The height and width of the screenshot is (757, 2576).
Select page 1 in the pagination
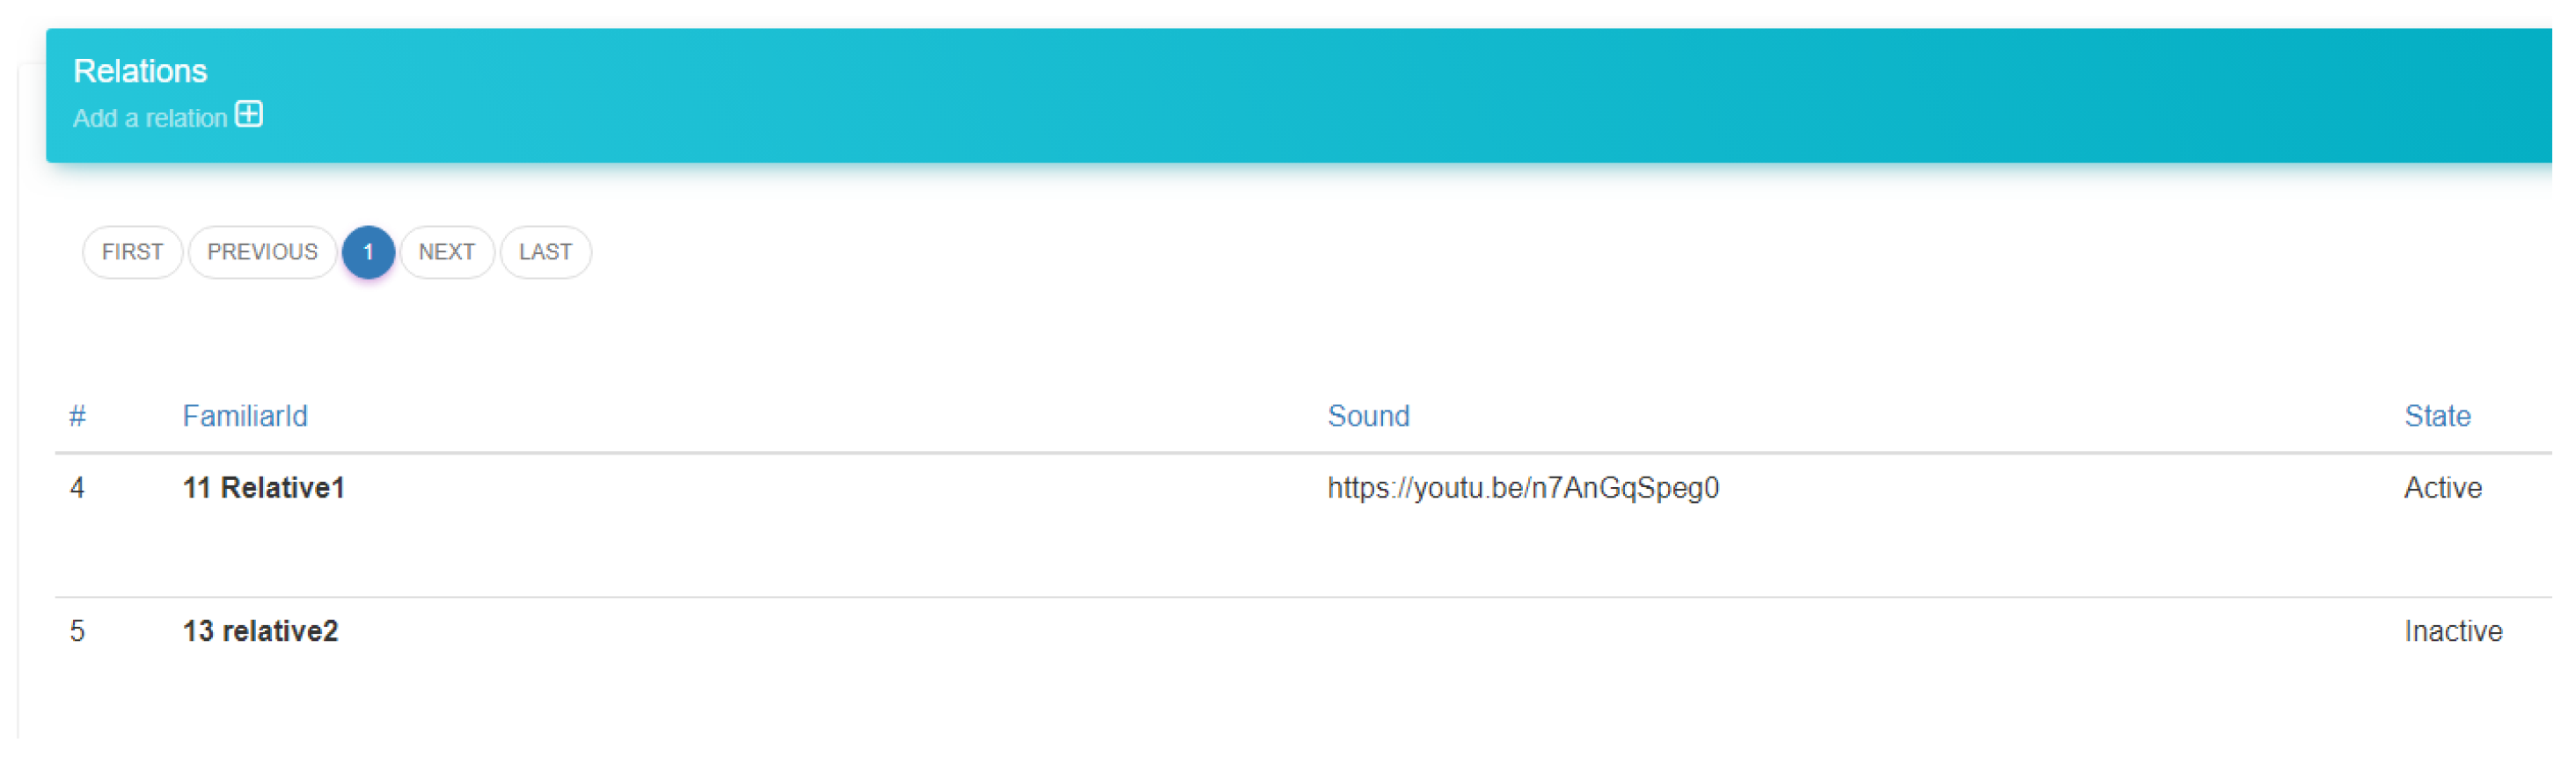tap(368, 252)
